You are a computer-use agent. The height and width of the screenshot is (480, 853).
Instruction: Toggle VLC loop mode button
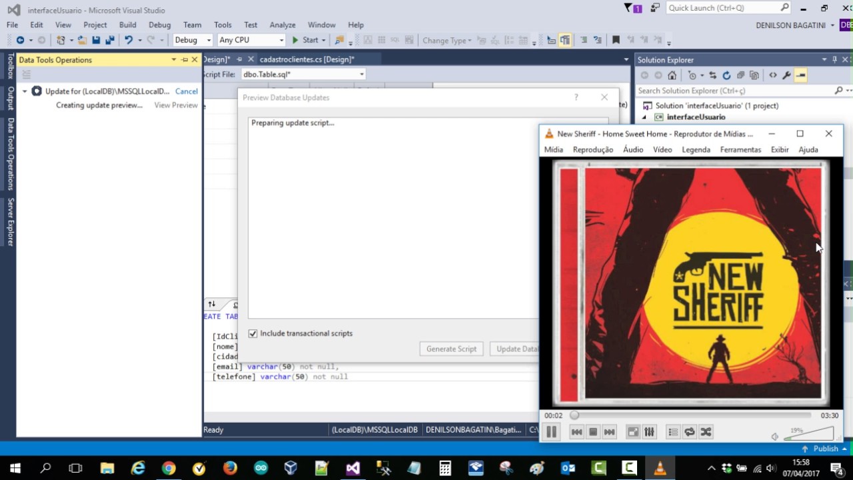click(x=690, y=432)
